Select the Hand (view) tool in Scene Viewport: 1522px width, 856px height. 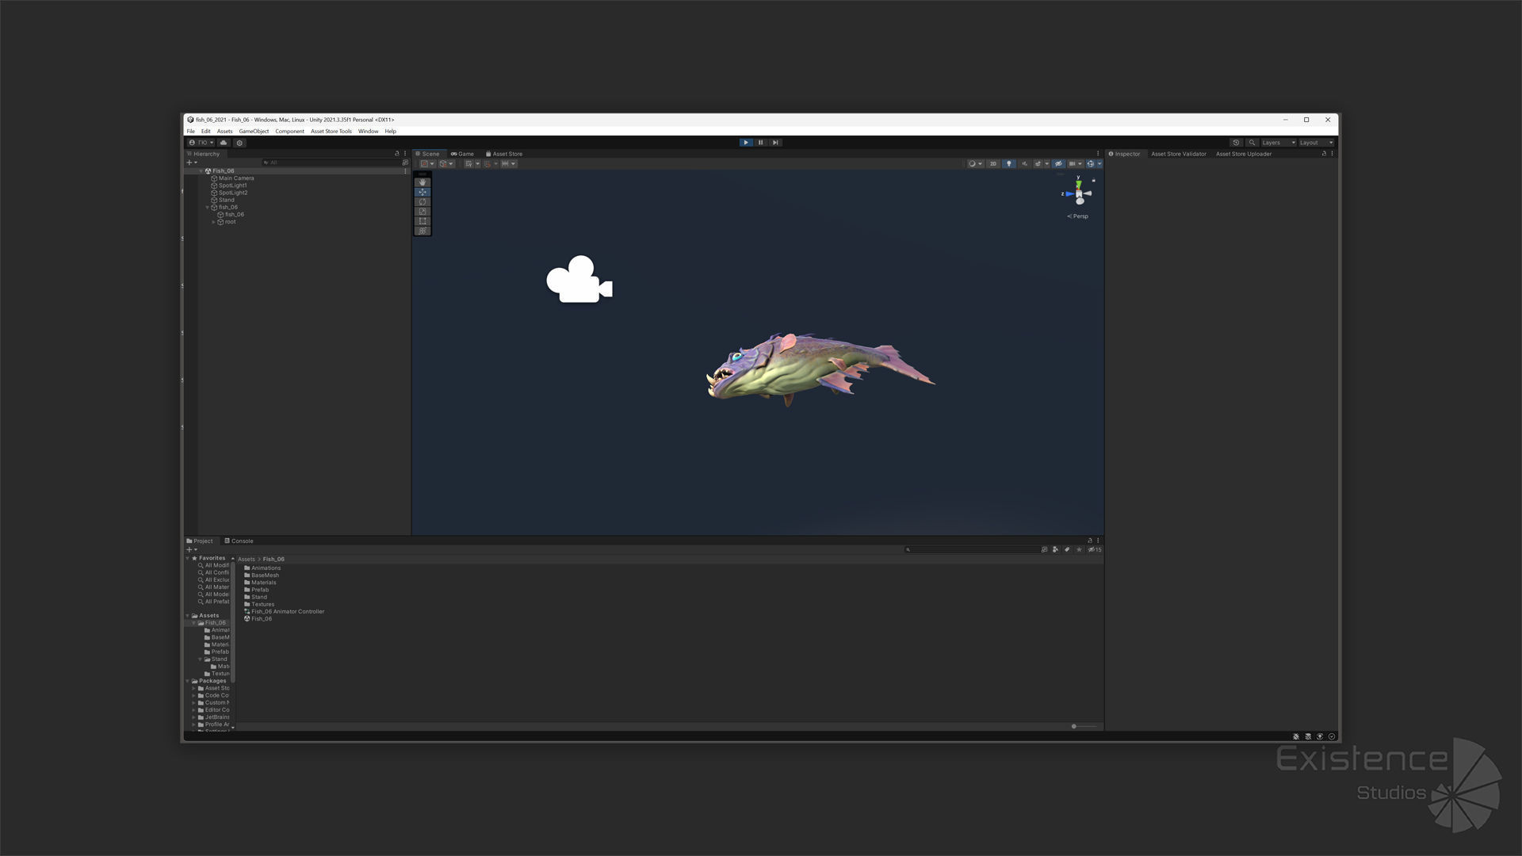(x=423, y=182)
